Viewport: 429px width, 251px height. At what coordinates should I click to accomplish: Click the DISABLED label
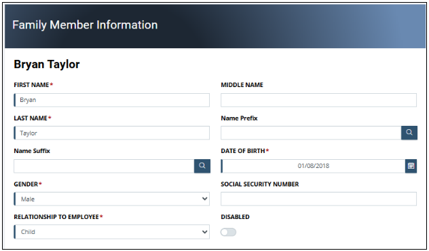(236, 217)
